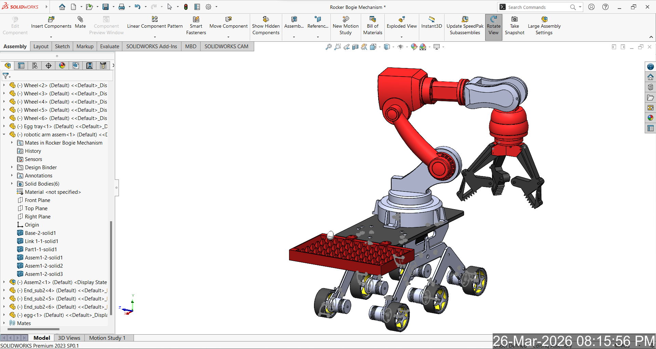Click the Section View icon
The image size is (656, 349).
click(355, 47)
